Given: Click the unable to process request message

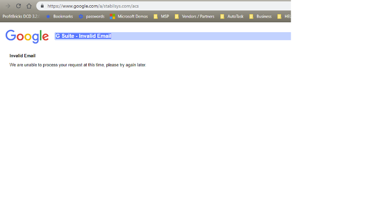Looking at the screenshot, I should [x=78, y=65].
